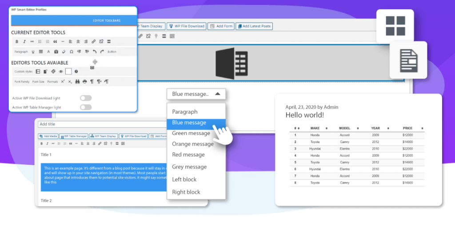Click Italic icon in Current Editor Tools
This screenshot has height=226, width=455.
pyautogui.click(x=24, y=41)
